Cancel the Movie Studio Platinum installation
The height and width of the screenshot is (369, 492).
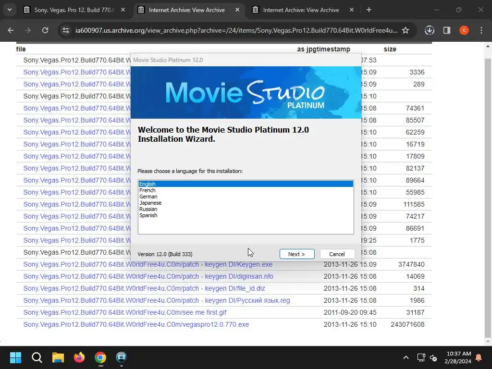click(337, 254)
